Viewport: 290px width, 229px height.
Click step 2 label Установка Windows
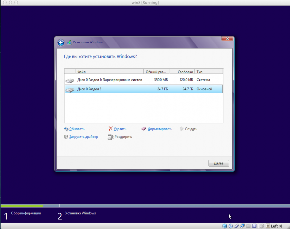coord(80,213)
